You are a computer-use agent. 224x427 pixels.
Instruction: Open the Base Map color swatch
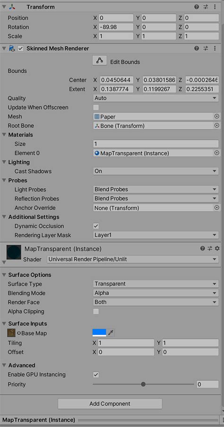[99, 332]
